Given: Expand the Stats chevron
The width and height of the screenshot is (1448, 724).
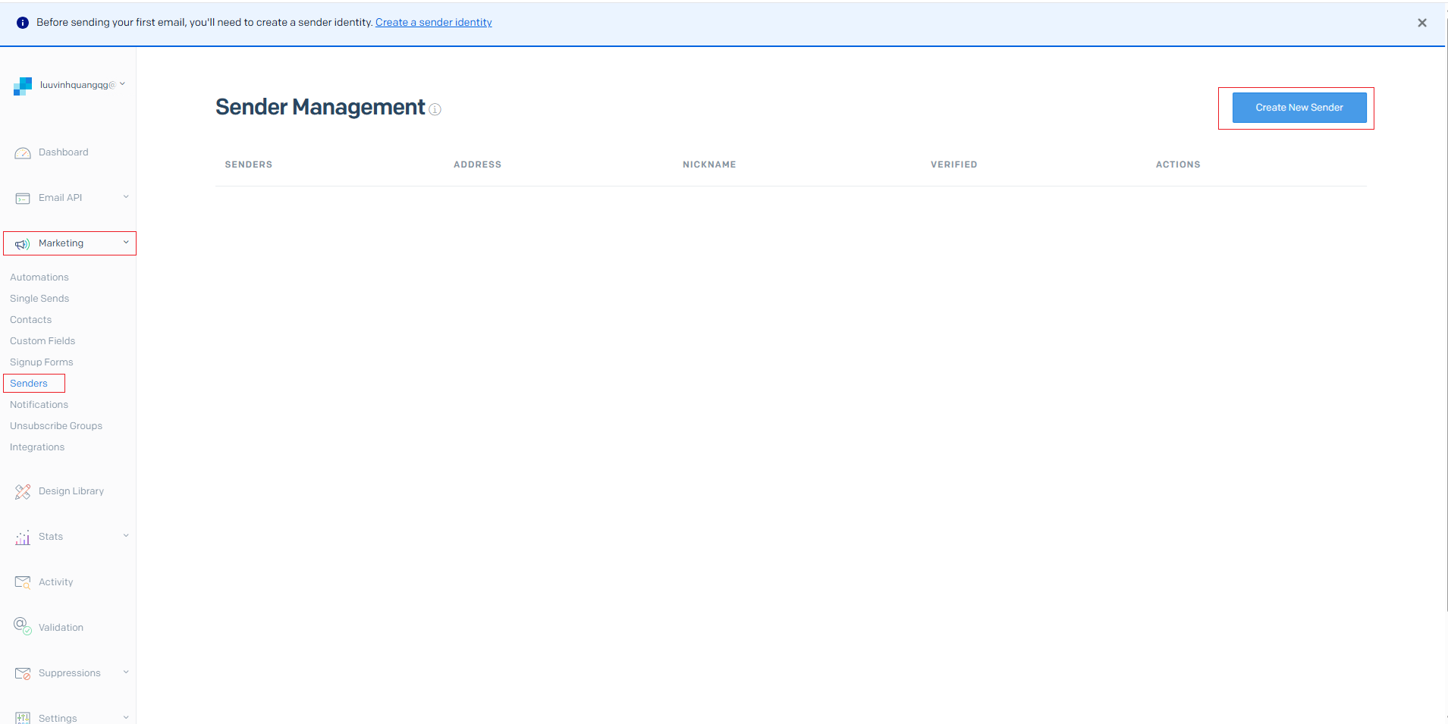Looking at the screenshot, I should click(x=126, y=536).
